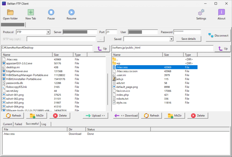Open remote parent '..' folder icon
This screenshot has height=157, width=232.
coord(114,59)
